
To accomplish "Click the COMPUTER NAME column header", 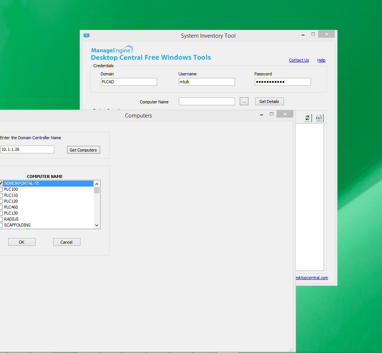I will click(45, 176).
